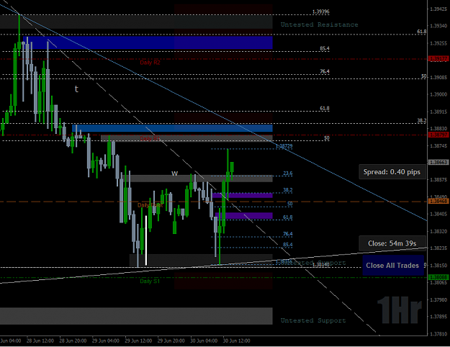Screen dimensions: 450x347
Task: Select the 28 Jun 20:00 time label
Action: (73, 341)
